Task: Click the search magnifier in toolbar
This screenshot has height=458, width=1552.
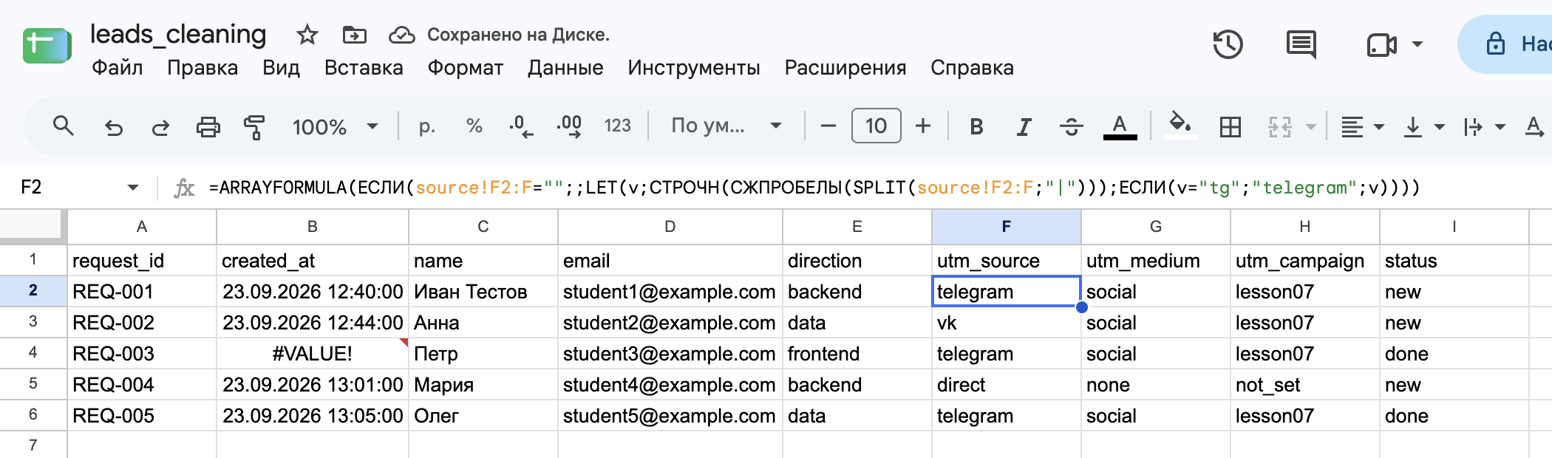Action: 64,126
